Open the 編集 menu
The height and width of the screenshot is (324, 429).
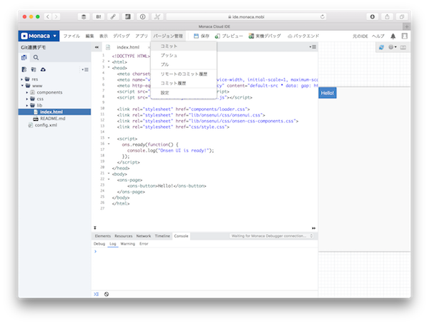(x=89, y=36)
